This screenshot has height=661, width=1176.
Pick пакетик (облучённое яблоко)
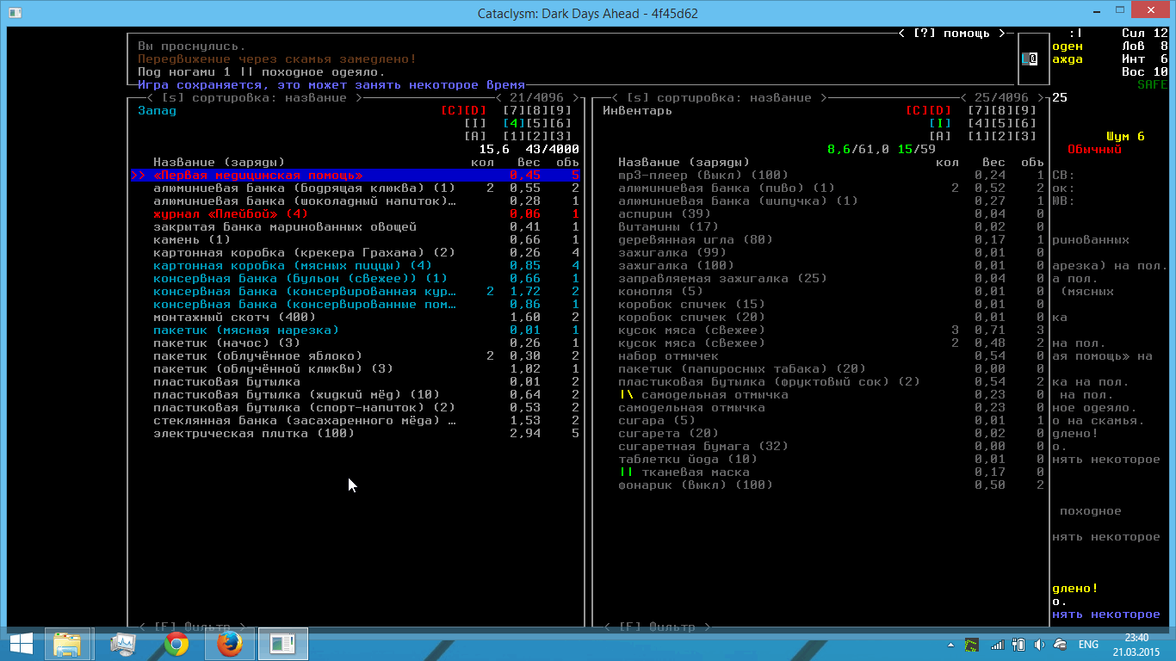click(x=356, y=356)
